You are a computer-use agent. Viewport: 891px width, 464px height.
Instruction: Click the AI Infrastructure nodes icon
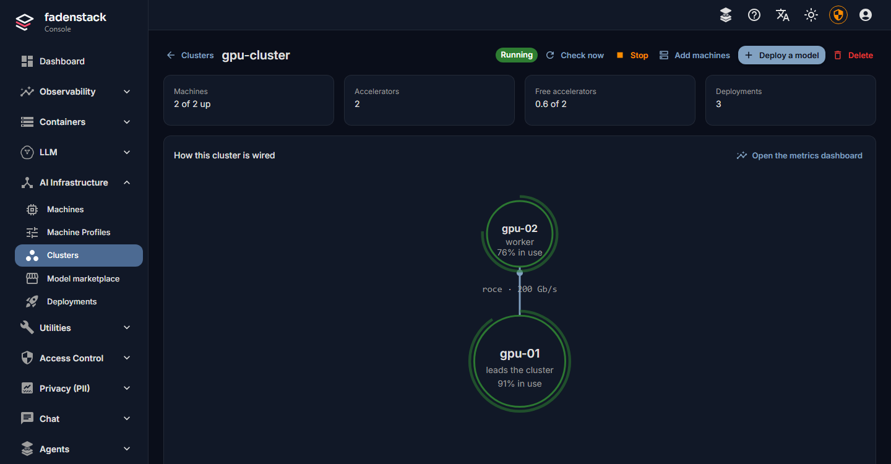tap(27, 183)
